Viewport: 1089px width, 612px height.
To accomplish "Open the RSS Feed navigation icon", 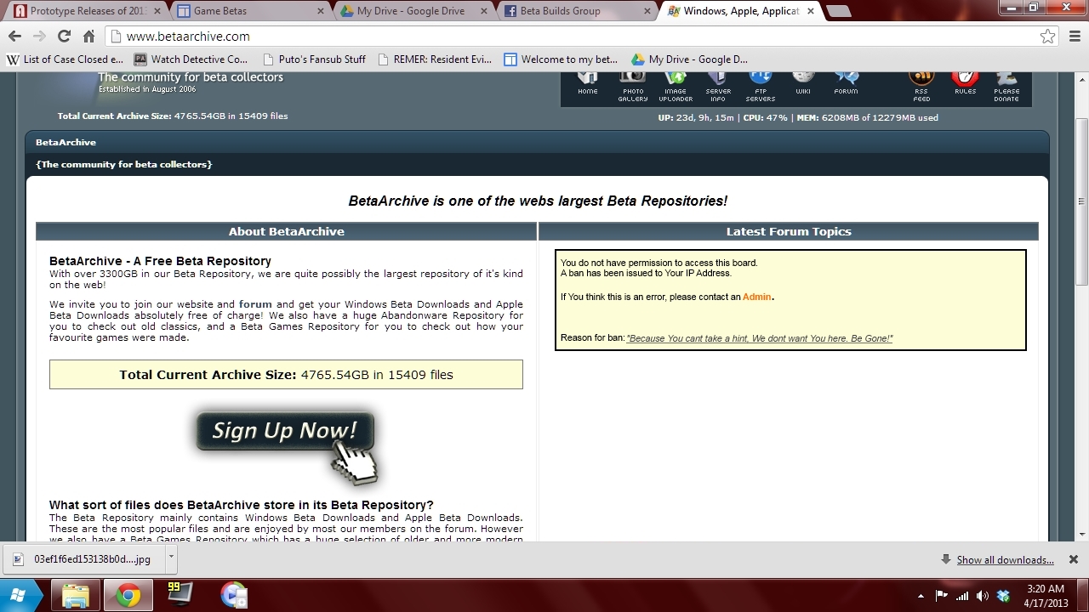I will [921, 87].
